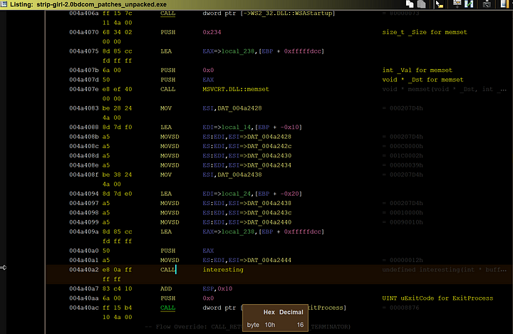This screenshot has width=513, height=334.
Task: Click 'UINT uExitCode for ExitProcess' comment
Action: click(x=437, y=298)
